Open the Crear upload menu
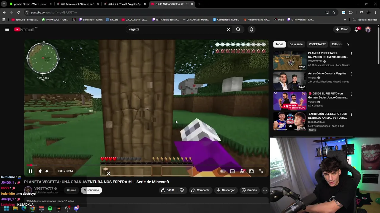Image resolution: width=380 pixels, height=213 pixels. click(x=342, y=29)
